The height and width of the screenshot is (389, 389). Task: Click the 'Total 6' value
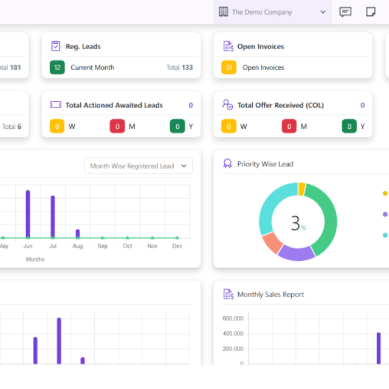[x=12, y=126]
